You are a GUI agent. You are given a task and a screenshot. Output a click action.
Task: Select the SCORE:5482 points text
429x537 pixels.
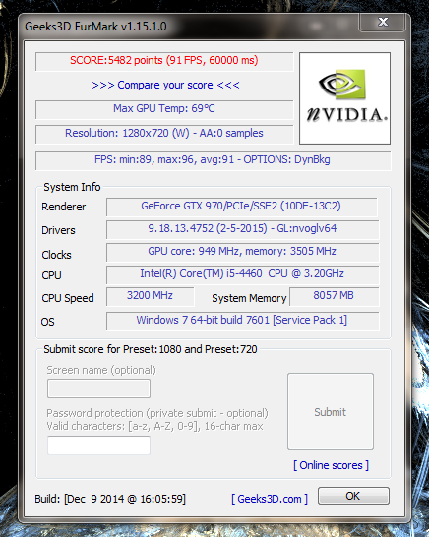pyautogui.click(x=164, y=61)
